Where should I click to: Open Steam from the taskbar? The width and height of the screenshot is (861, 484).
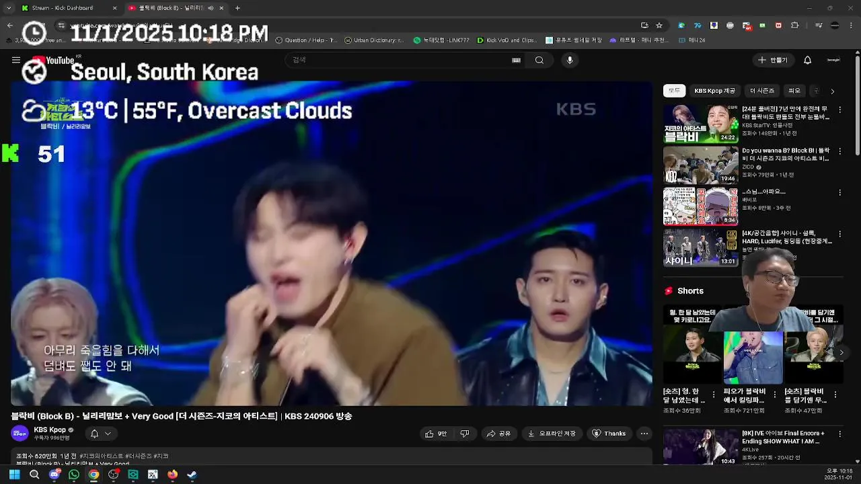(x=192, y=475)
